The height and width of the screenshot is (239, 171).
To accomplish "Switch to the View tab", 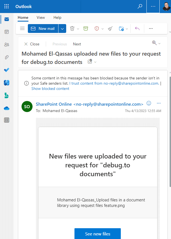I will pyautogui.click(x=41, y=17).
